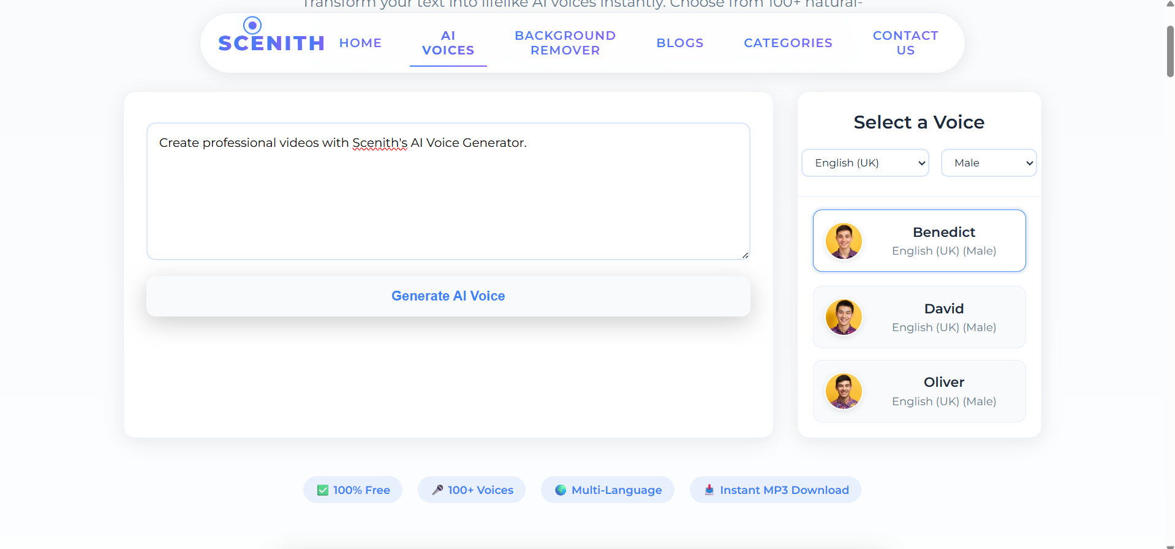Viewport: 1175px width, 549px height.
Task: Click the "100% Free" badge text
Action: click(x=361, y=490)
